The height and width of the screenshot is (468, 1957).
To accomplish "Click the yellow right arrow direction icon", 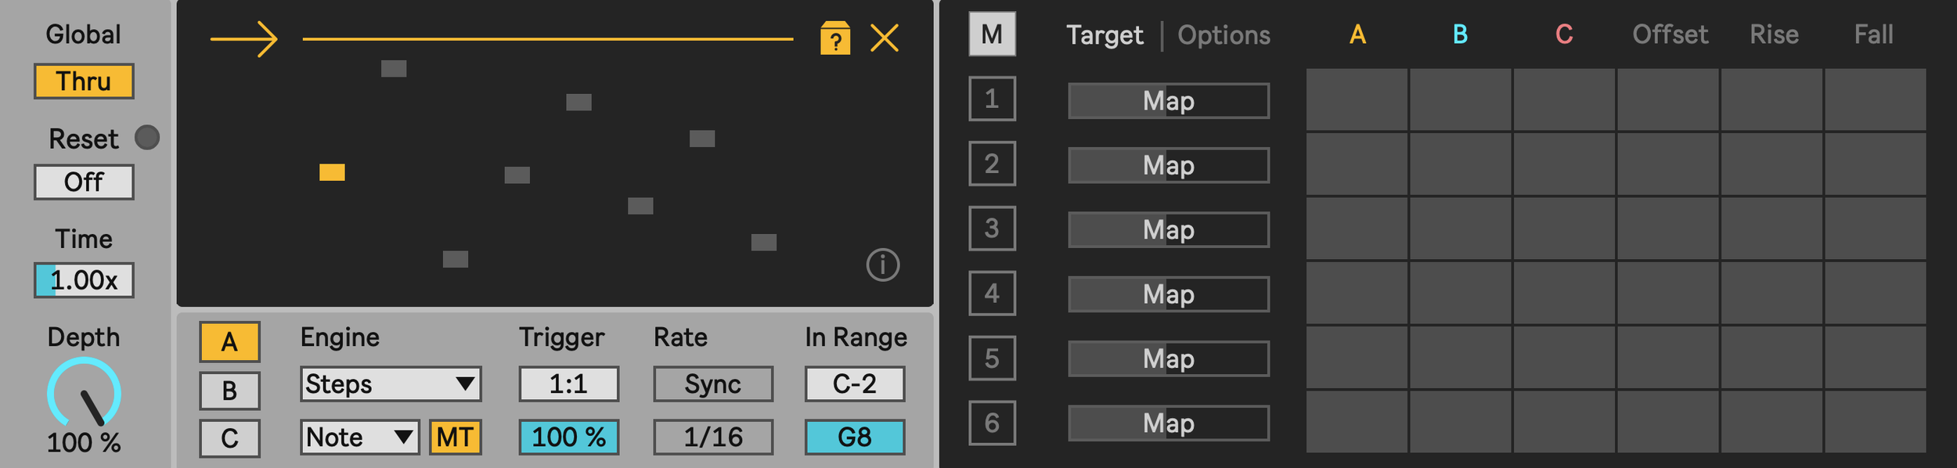I will 243,38.
